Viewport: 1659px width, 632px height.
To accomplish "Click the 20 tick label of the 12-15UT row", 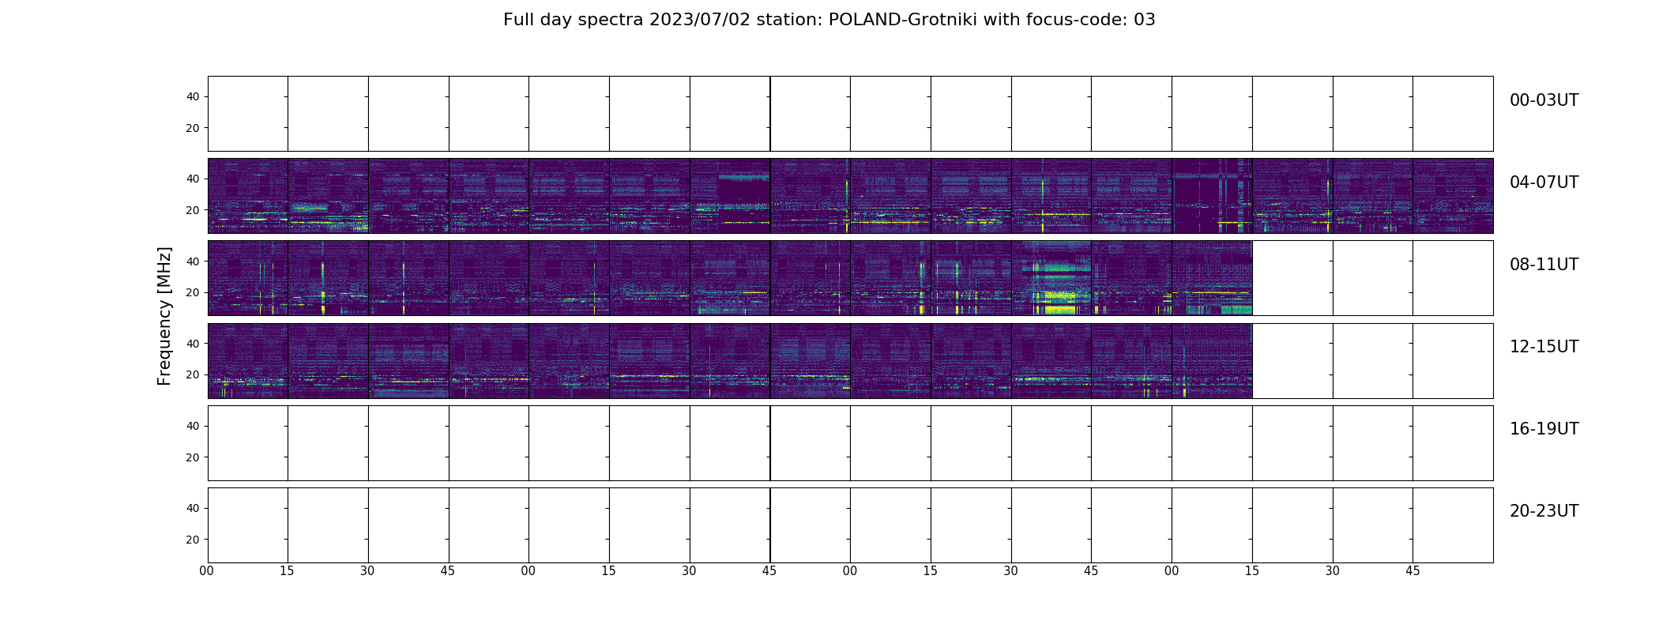I will [x=193, y=374].
